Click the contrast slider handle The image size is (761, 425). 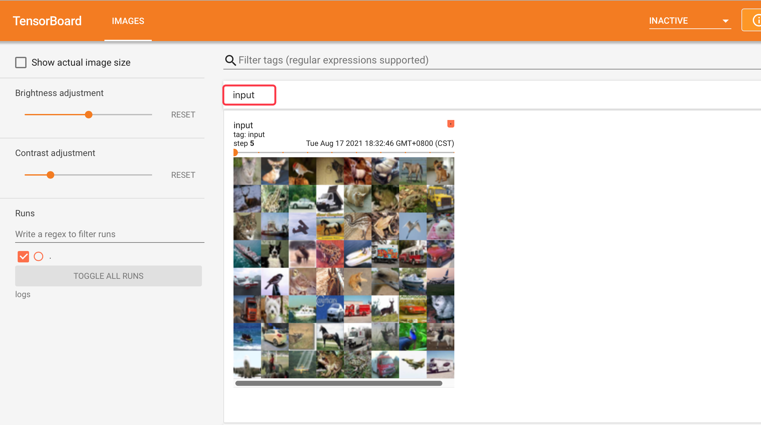[50, 175]
